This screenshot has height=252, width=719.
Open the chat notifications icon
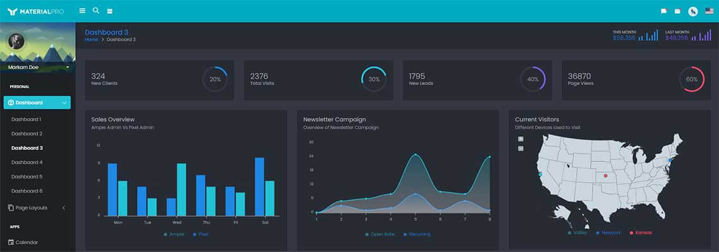pyautogui.click(x=663, y=11)
